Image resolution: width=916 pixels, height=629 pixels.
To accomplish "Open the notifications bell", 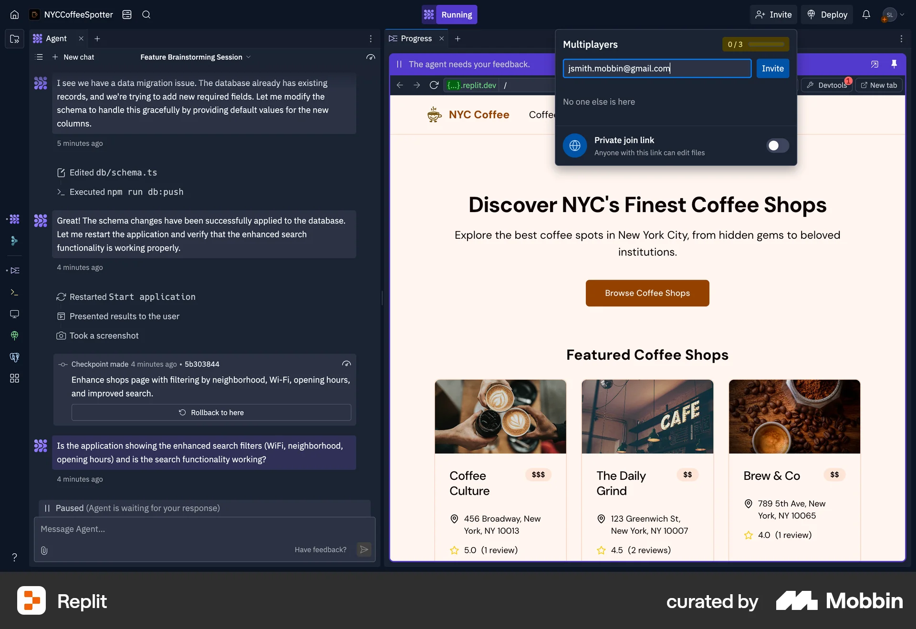I will 866,14.
